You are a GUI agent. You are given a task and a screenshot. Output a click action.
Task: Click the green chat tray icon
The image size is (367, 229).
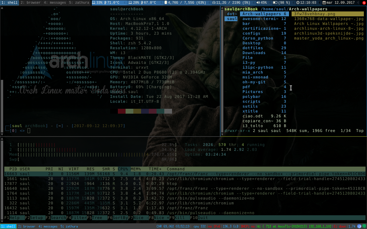tap(364, 226)
